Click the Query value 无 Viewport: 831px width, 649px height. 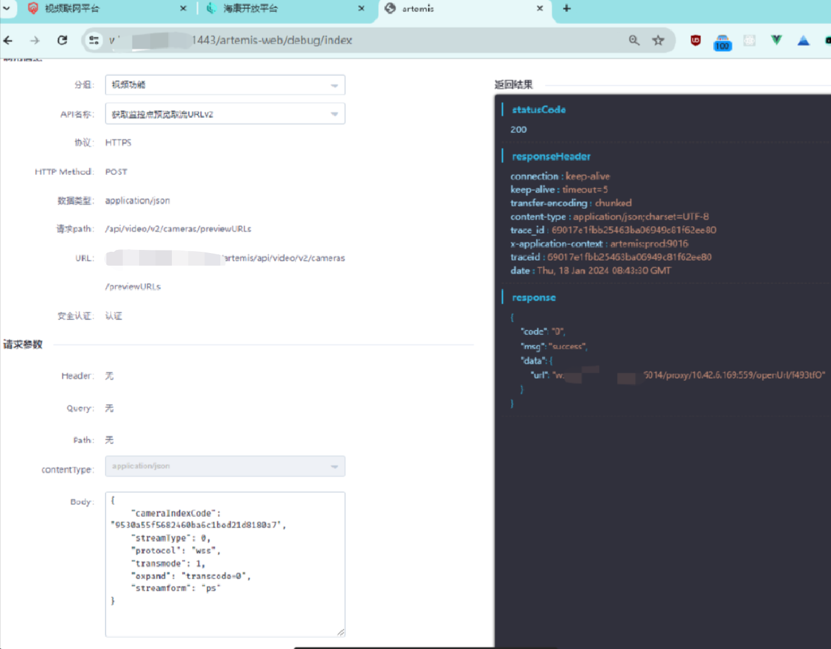point(109,408)
